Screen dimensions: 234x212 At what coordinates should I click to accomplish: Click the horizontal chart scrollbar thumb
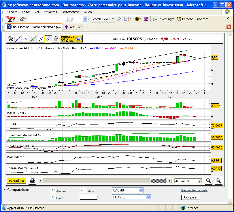[158, 181]
